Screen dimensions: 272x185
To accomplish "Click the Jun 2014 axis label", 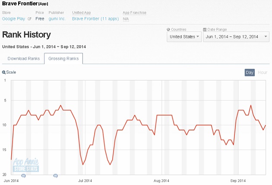I will coord(11,181).
